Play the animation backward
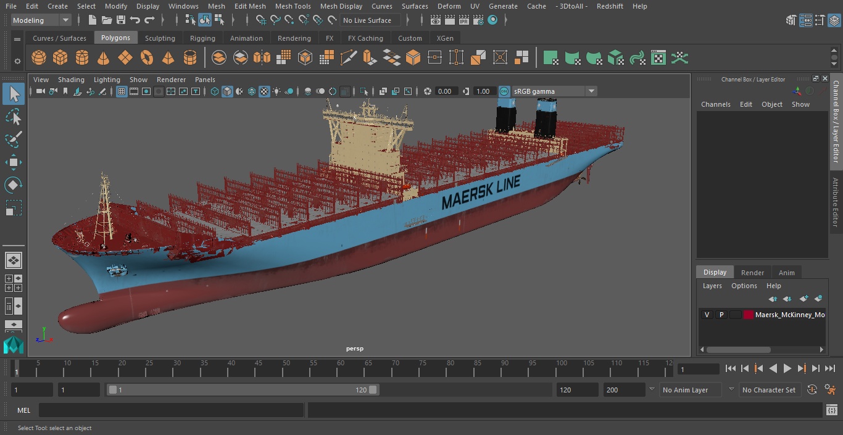Screen dimensions: 843x435 (x=773, y=368)
